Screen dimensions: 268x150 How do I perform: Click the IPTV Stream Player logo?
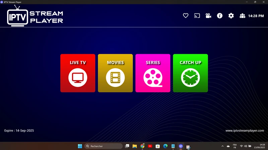tap(35, 16)
